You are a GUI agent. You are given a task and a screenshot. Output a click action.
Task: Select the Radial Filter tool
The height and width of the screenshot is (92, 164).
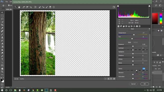54,7
